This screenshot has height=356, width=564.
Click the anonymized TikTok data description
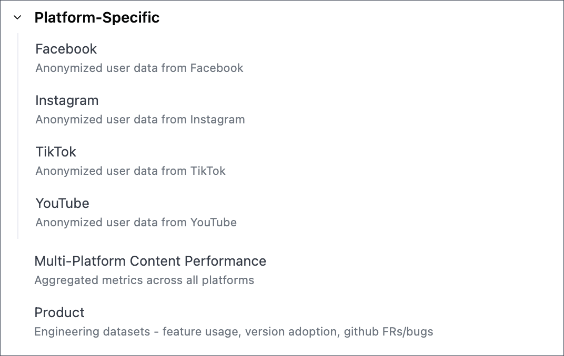pos(130,171)
